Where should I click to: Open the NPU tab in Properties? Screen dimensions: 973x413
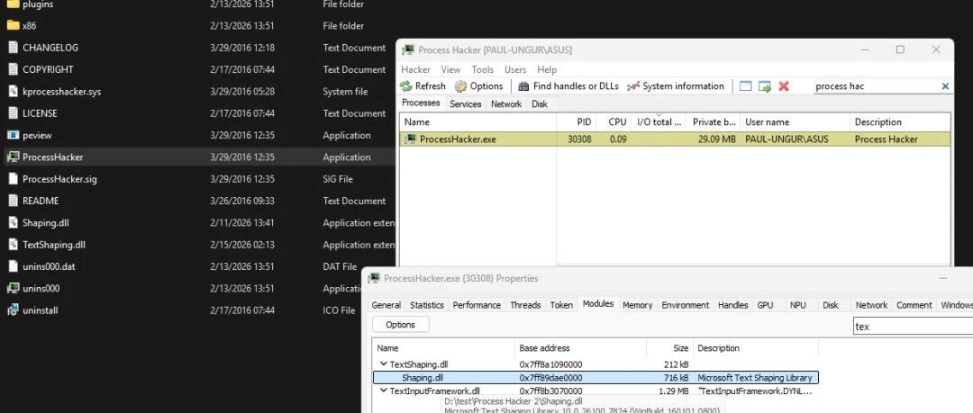click(x=798, y=305)
